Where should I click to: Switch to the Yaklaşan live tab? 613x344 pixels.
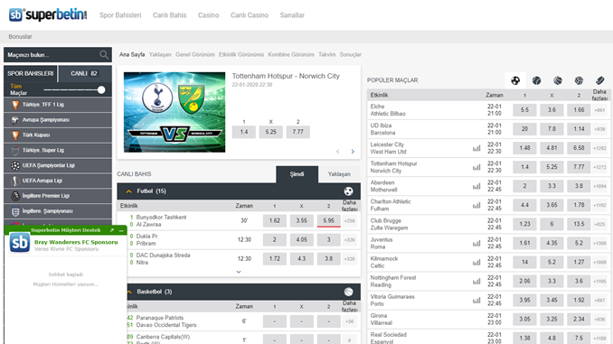[339, 174]
